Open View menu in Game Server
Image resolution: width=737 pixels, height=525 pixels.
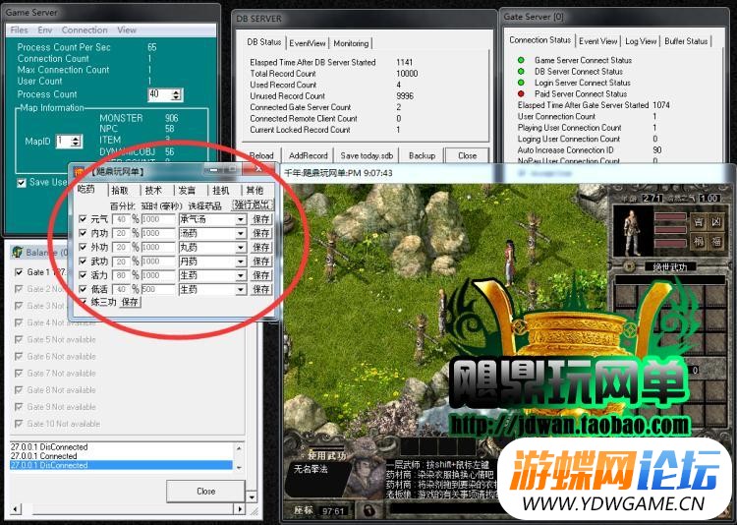127,30
